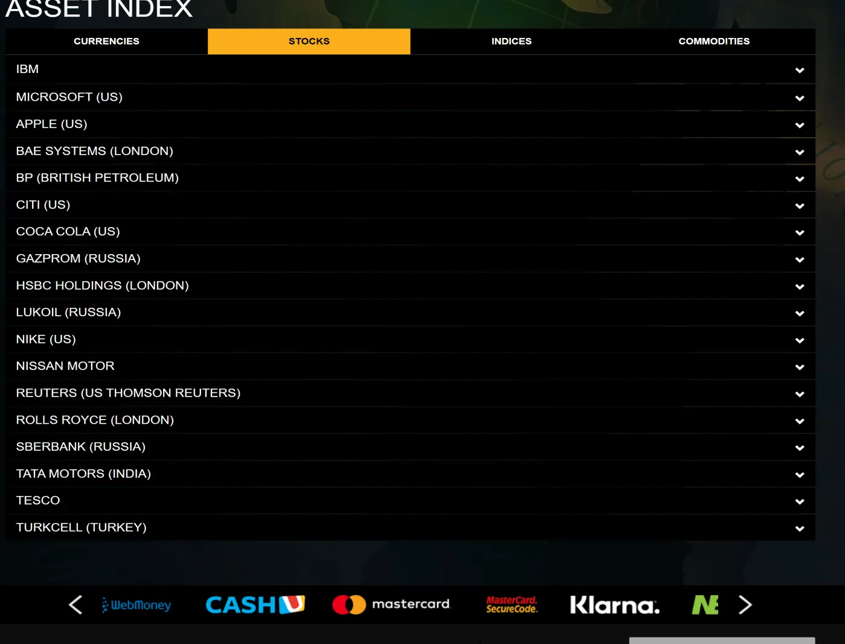The image size is (845, 644).
Task: Click the TESCO stock label
Action: (38, 500)
